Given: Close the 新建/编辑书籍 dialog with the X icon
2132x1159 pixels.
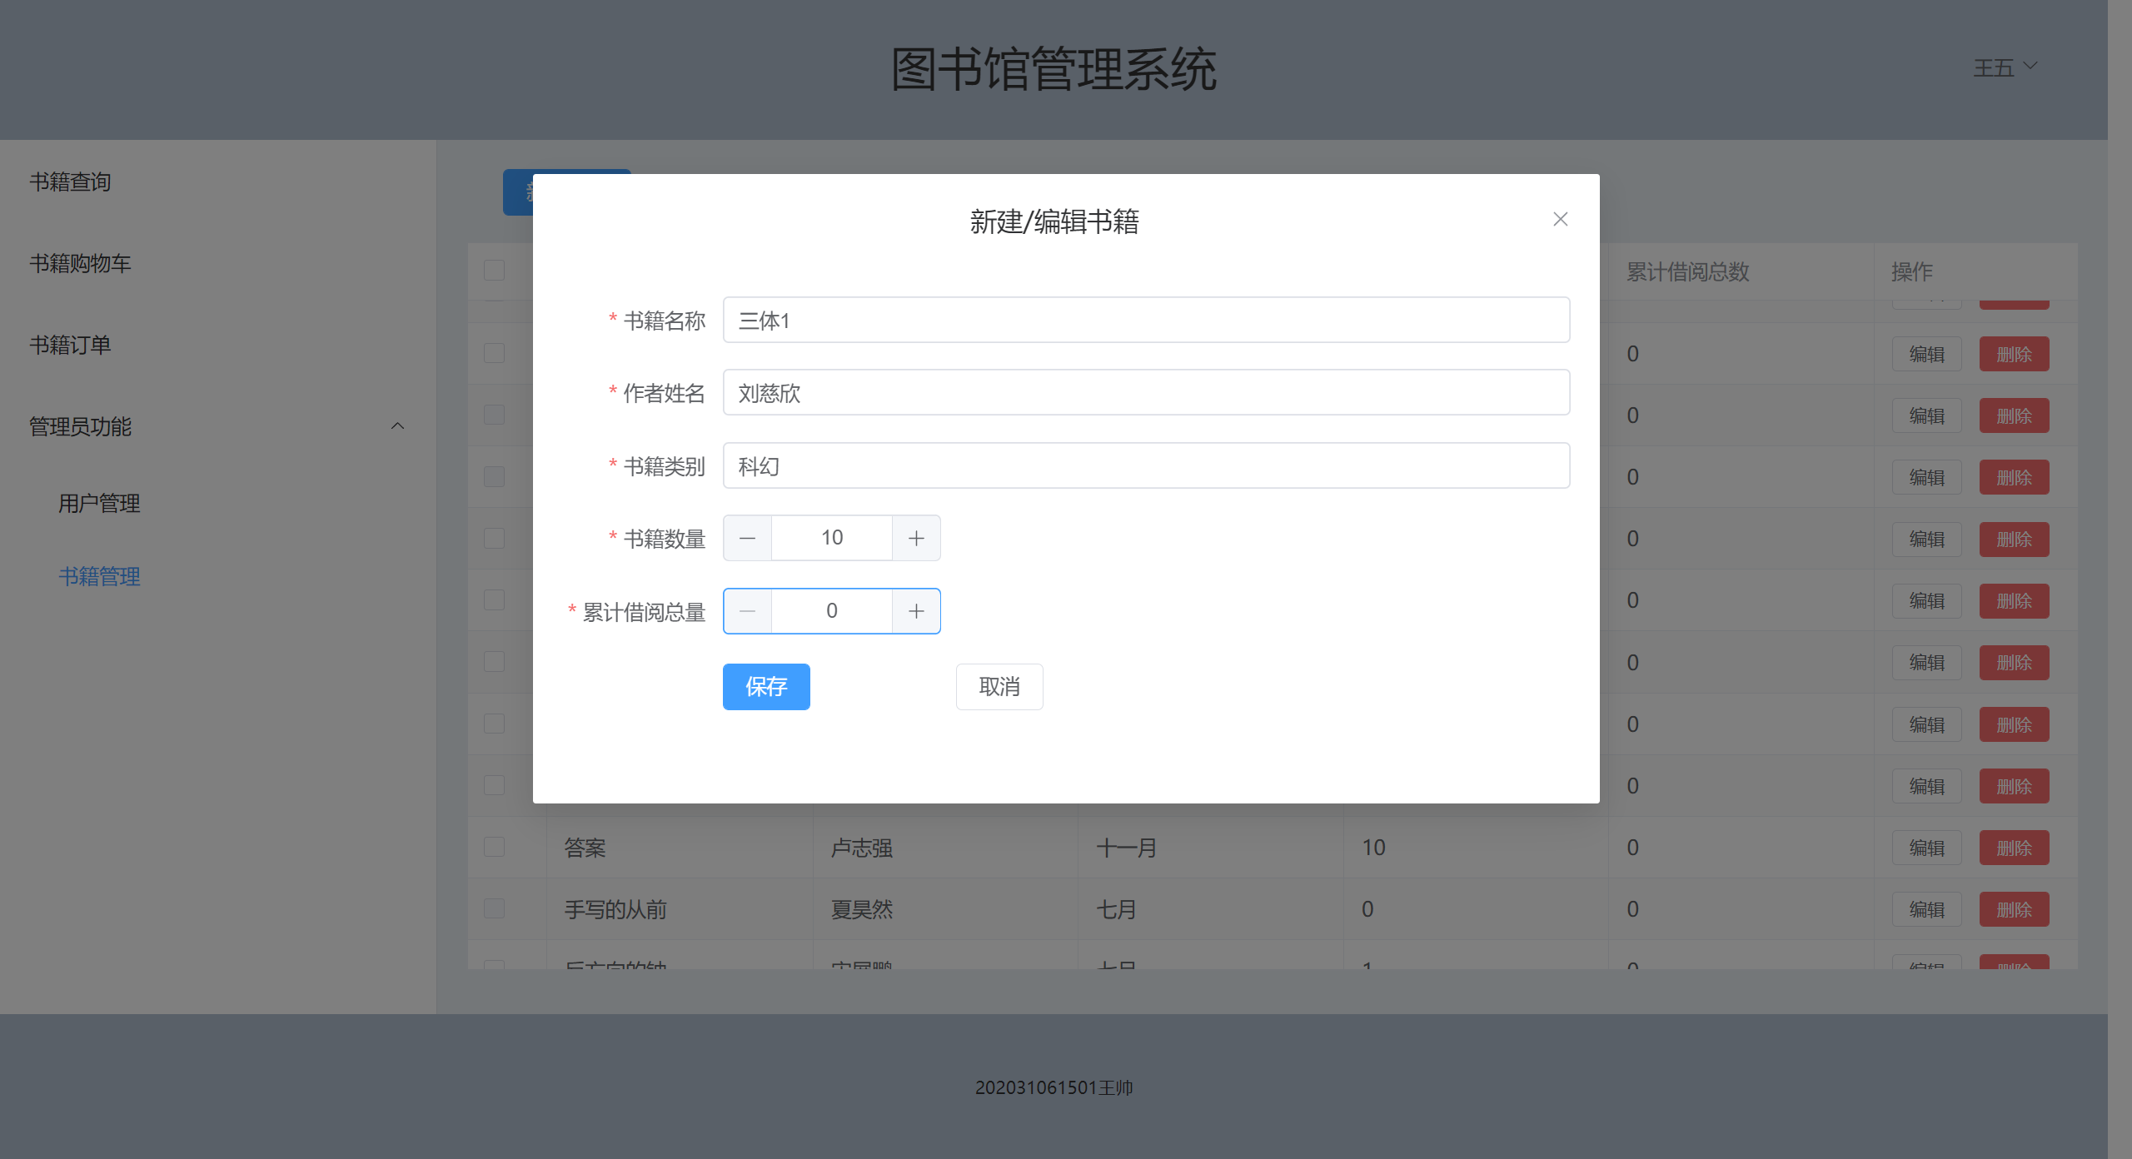Looking at the screenshot, I should (x=1560, y=219).
